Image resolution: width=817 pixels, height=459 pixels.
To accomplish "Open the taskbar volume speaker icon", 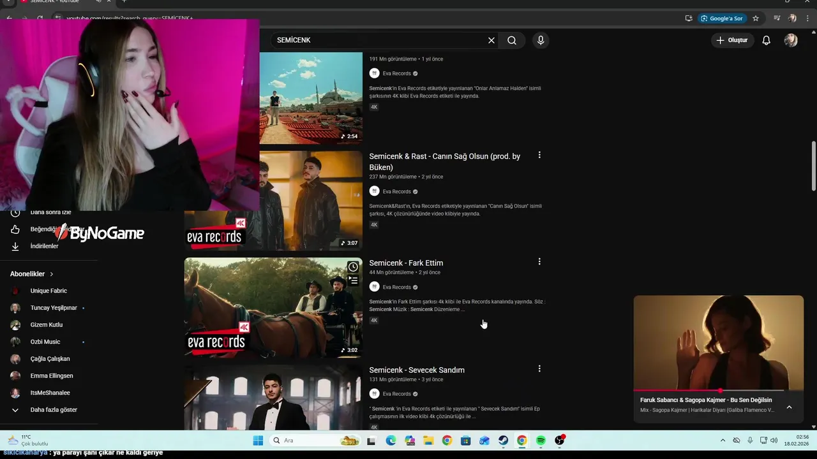I will tap(774, 441).
